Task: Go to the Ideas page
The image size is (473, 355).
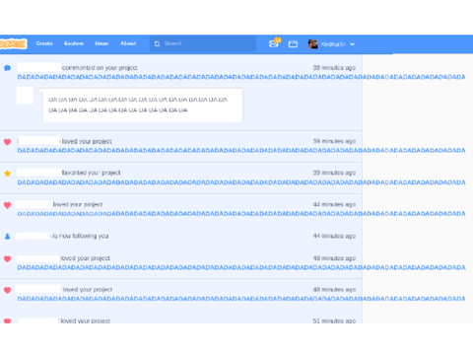Action: tap(101, 43)
